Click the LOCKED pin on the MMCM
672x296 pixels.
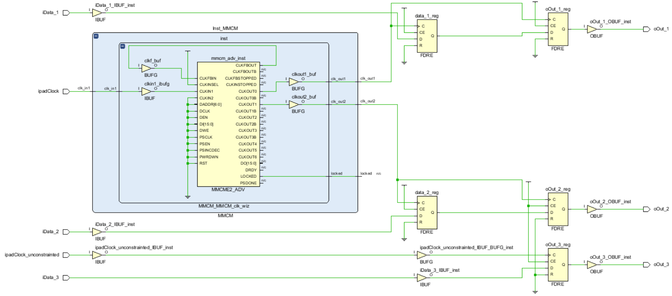click(x=248, y=176)
